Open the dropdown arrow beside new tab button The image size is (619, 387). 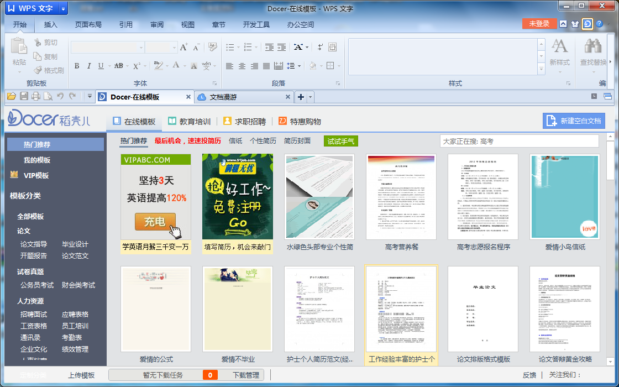[310, 97]
